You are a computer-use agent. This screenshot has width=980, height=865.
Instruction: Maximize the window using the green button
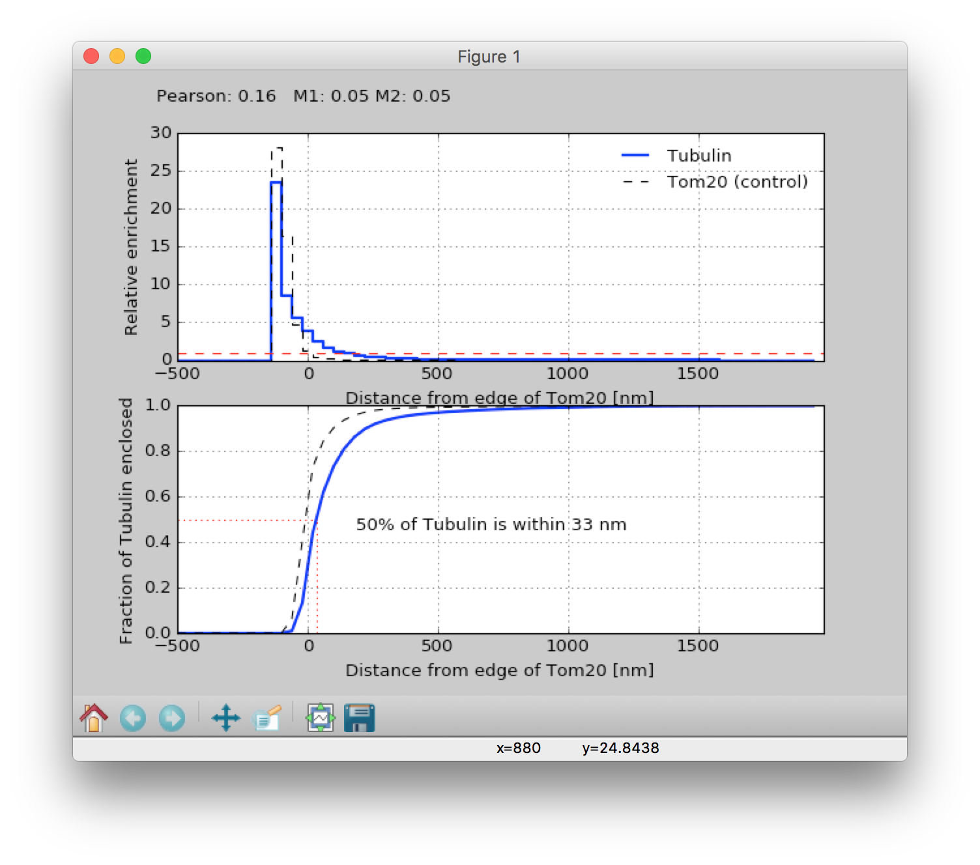pos(143,57)
